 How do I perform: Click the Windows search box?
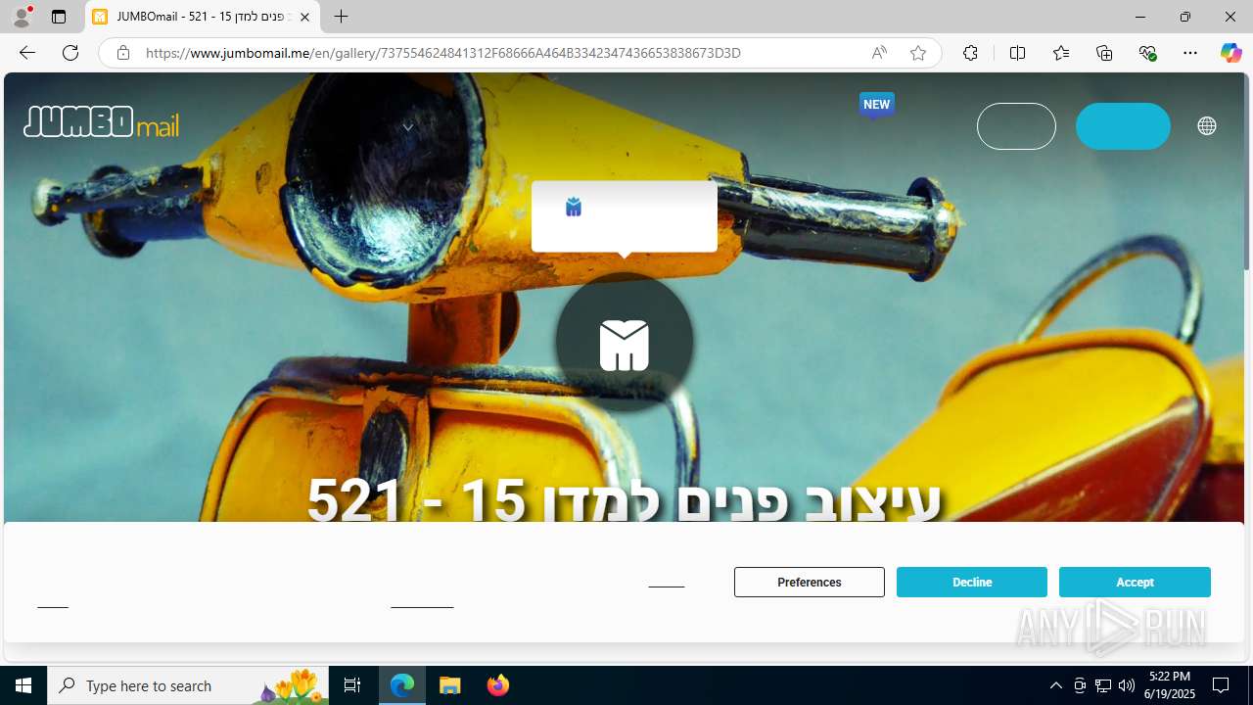[189, 685]
